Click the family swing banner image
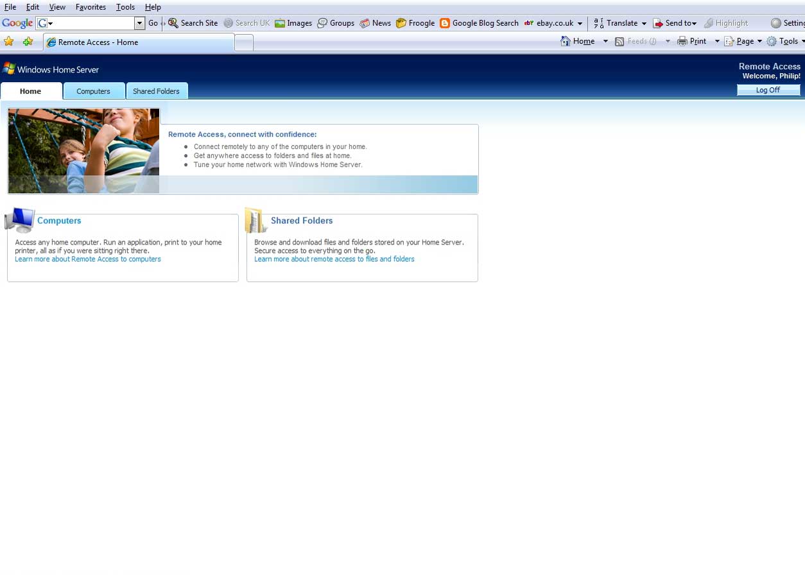 (x=83, y=151)
